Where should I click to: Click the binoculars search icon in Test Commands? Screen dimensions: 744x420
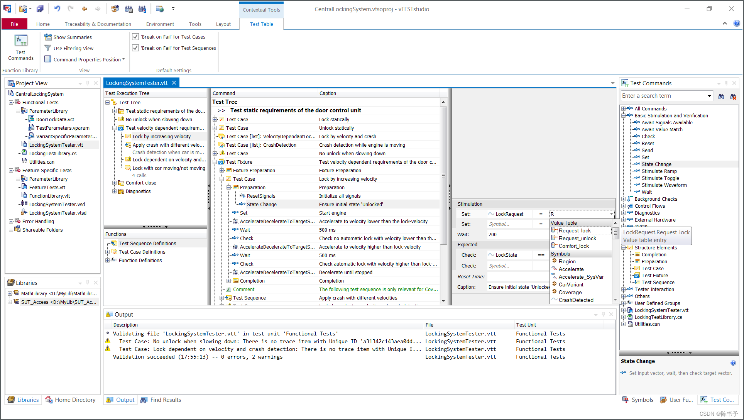pyautogui.click(x=721, y=96)
